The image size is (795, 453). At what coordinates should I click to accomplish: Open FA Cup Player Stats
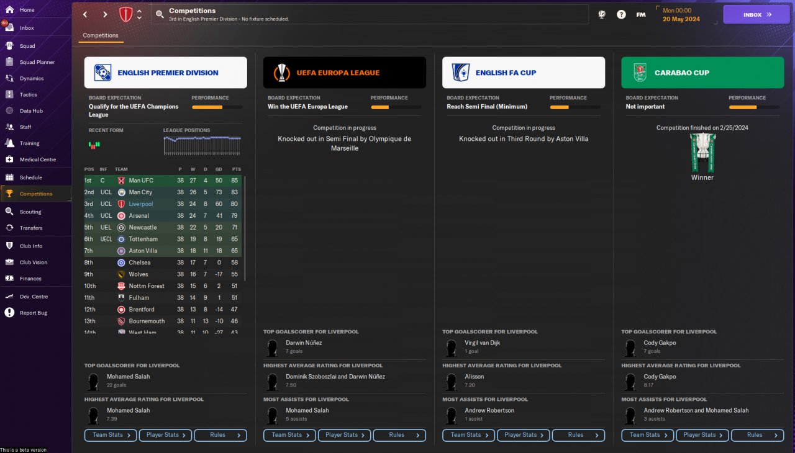pos(523,435)
